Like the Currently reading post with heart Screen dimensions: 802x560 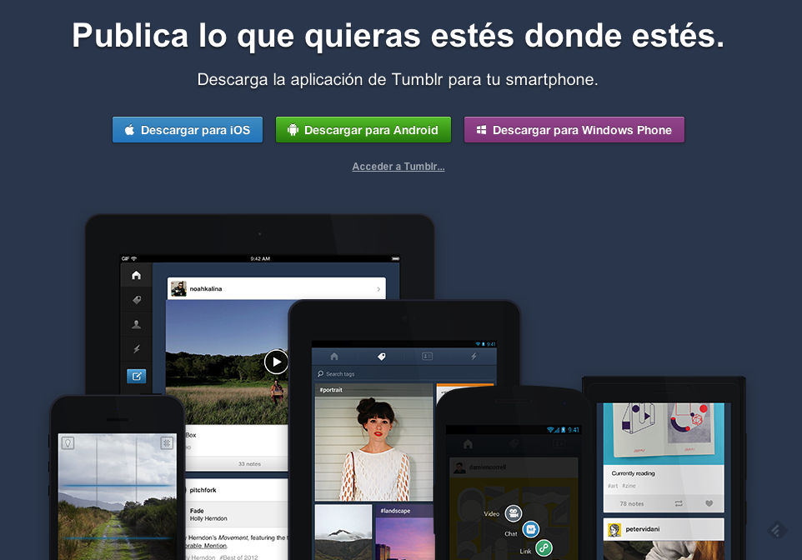pos(709,503)
